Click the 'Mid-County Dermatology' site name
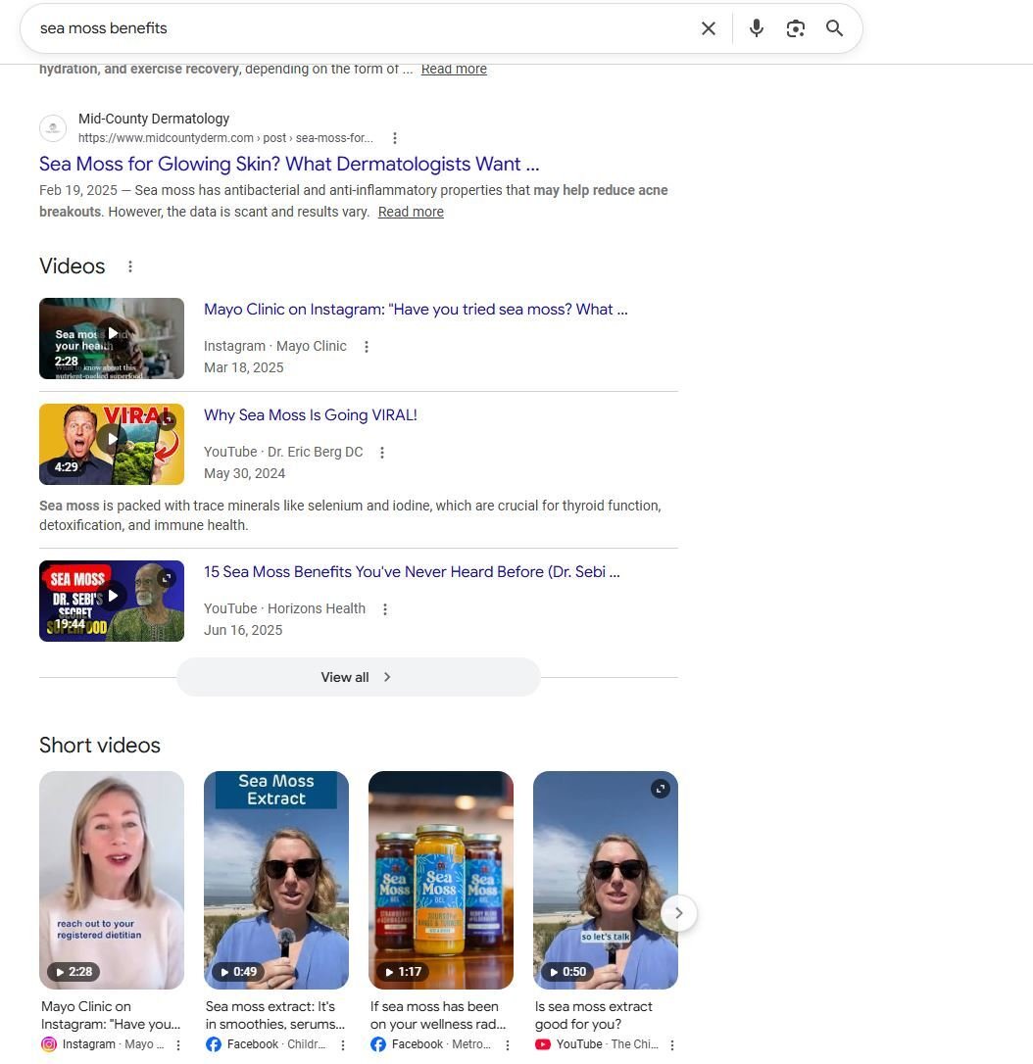The width and height of the screenshot is (1033, 1064). 154,119
